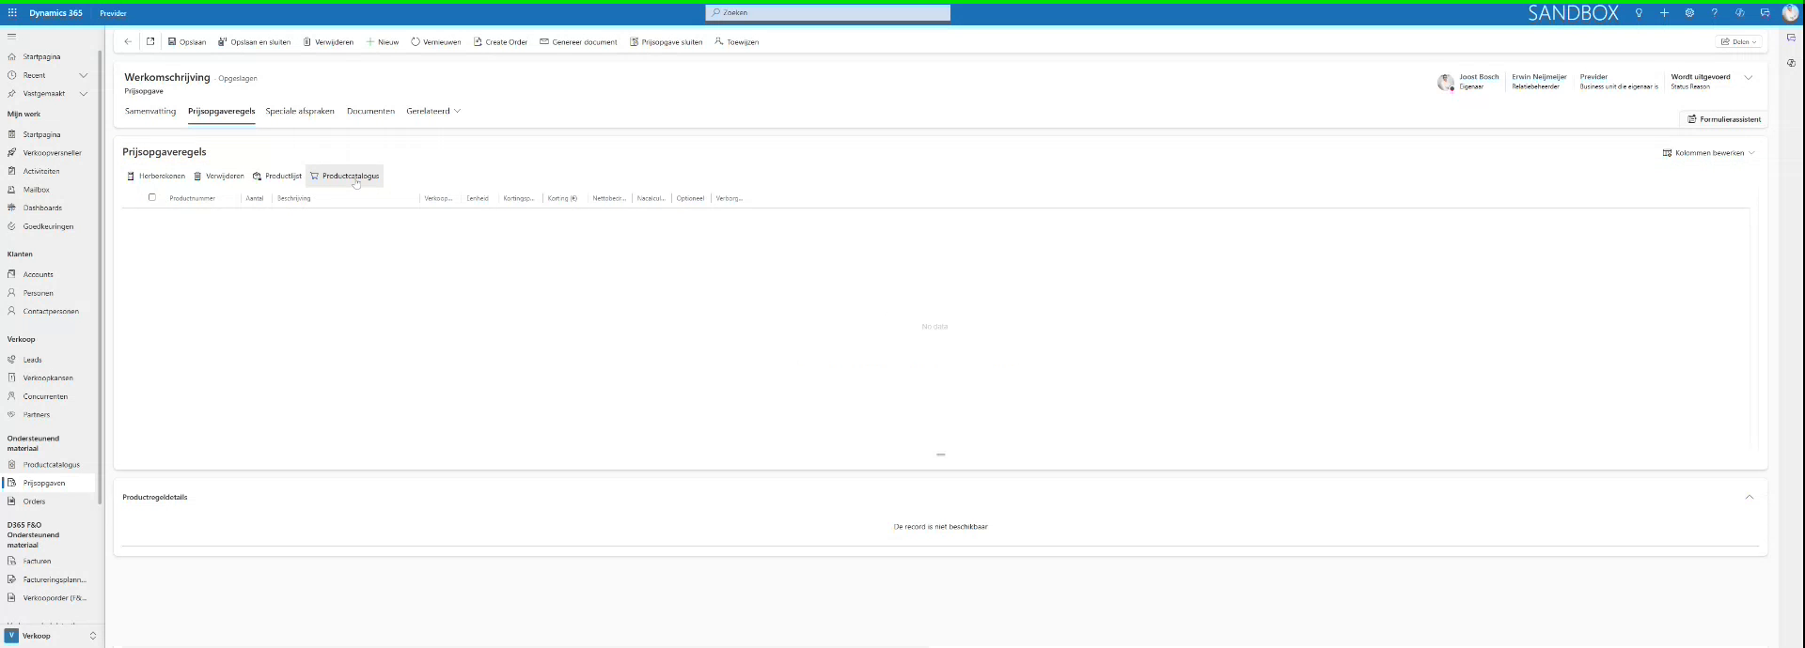Expand the Recent section in sidebar
This screenshot has height=648, width=1805.
pyautogui.click(x=84, y=75)
